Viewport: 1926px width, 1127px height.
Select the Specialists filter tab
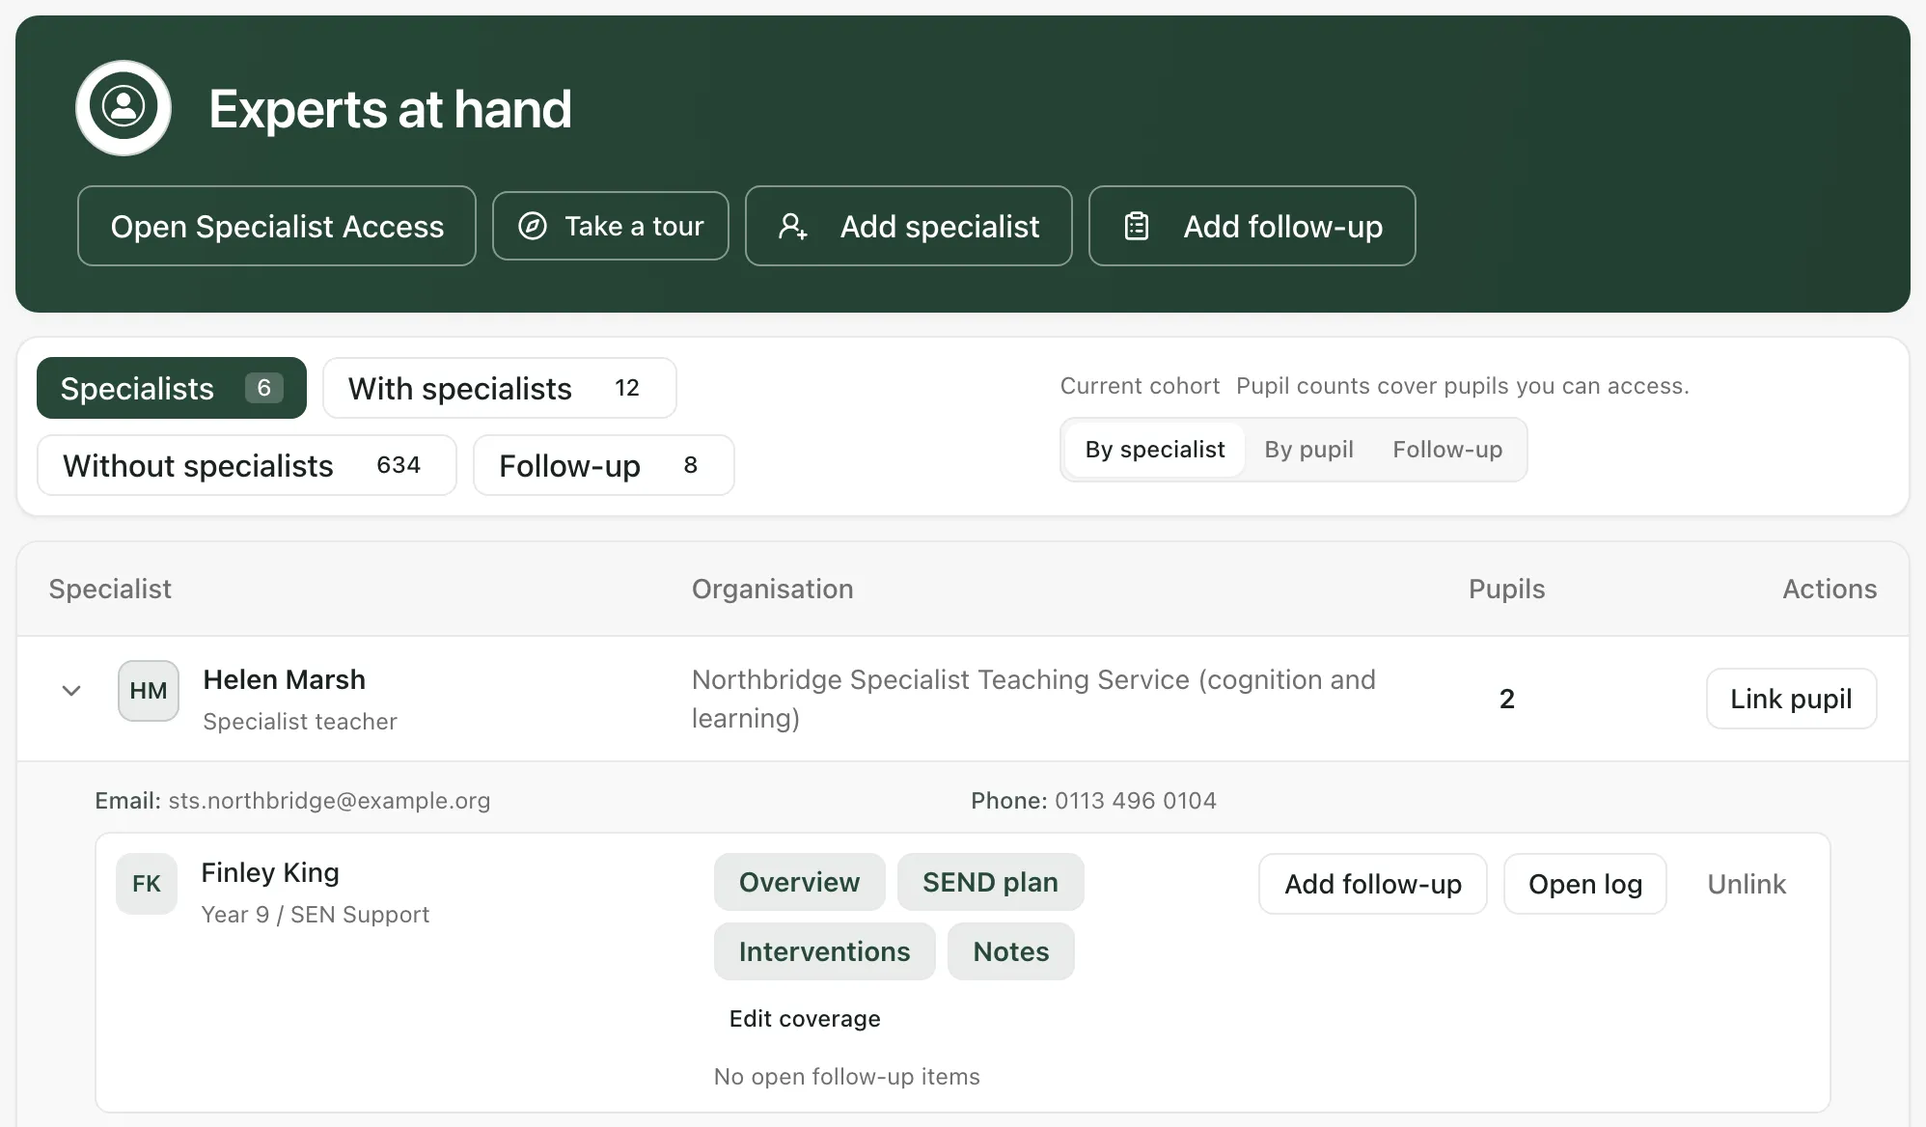172,388
